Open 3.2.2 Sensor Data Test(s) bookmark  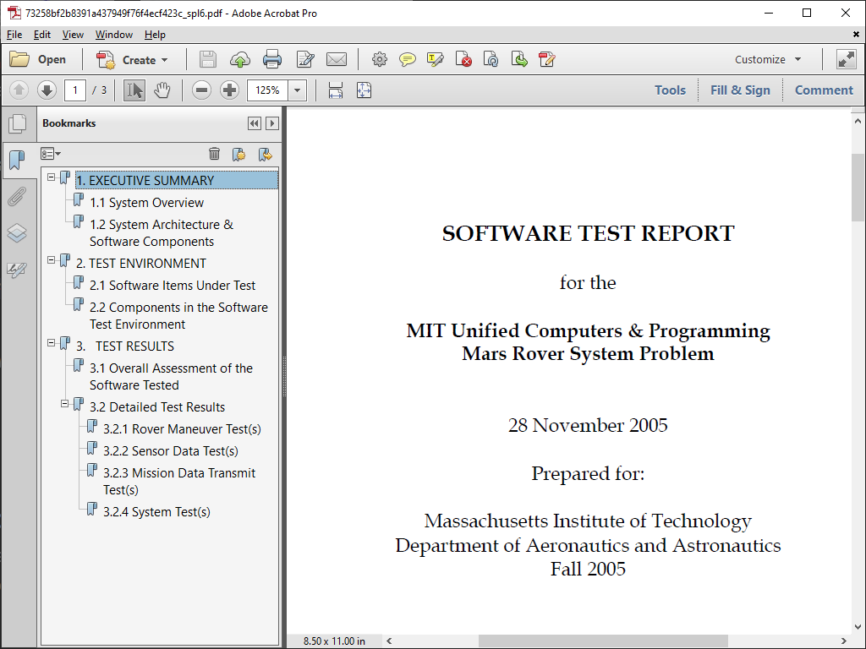tap(171, 451)
